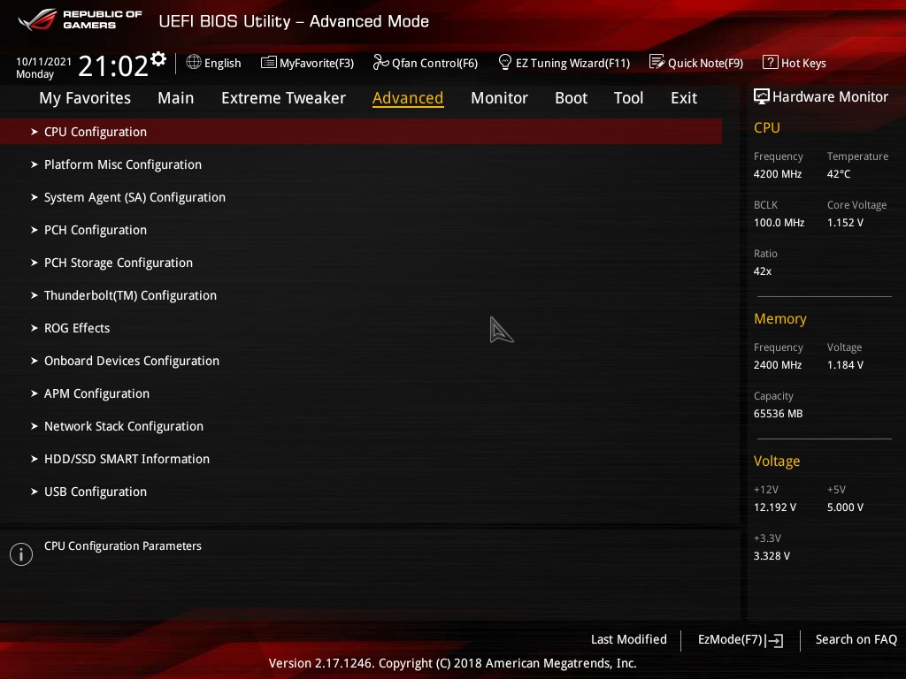Click the Quick Note pencil icon
Viewport: 906px width, 679px height.
pyautogui.click(x=657, y=62)
